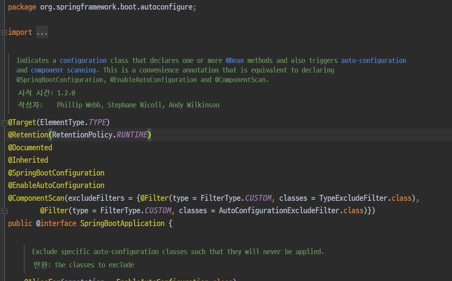Click @Retention annotation
Screen dimensions: 452x281
click(28, 135)
